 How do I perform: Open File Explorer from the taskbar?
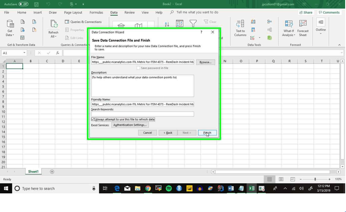[138, 188]
